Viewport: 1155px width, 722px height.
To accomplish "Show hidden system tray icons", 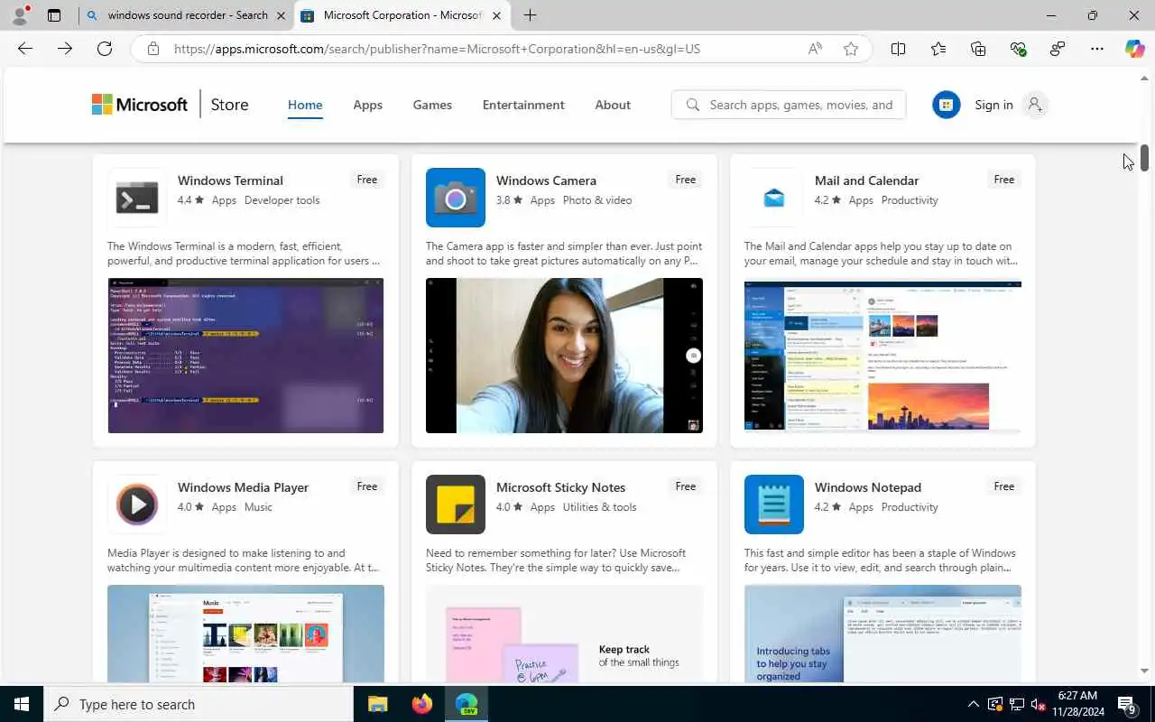I will pyautogui.click(x=973, y=704).
